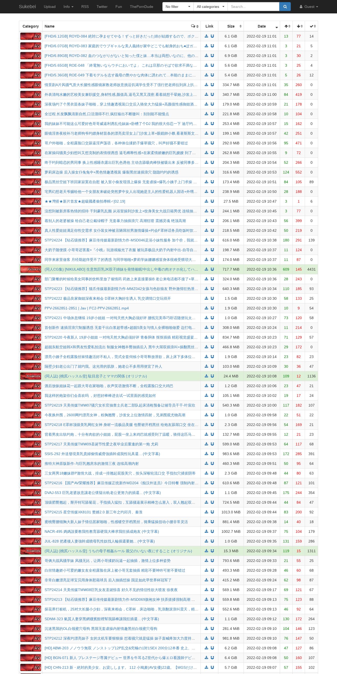Open magnet link for ROE-049 row
The width and height of the screenshot is (337, 674).
coord(212,75)
